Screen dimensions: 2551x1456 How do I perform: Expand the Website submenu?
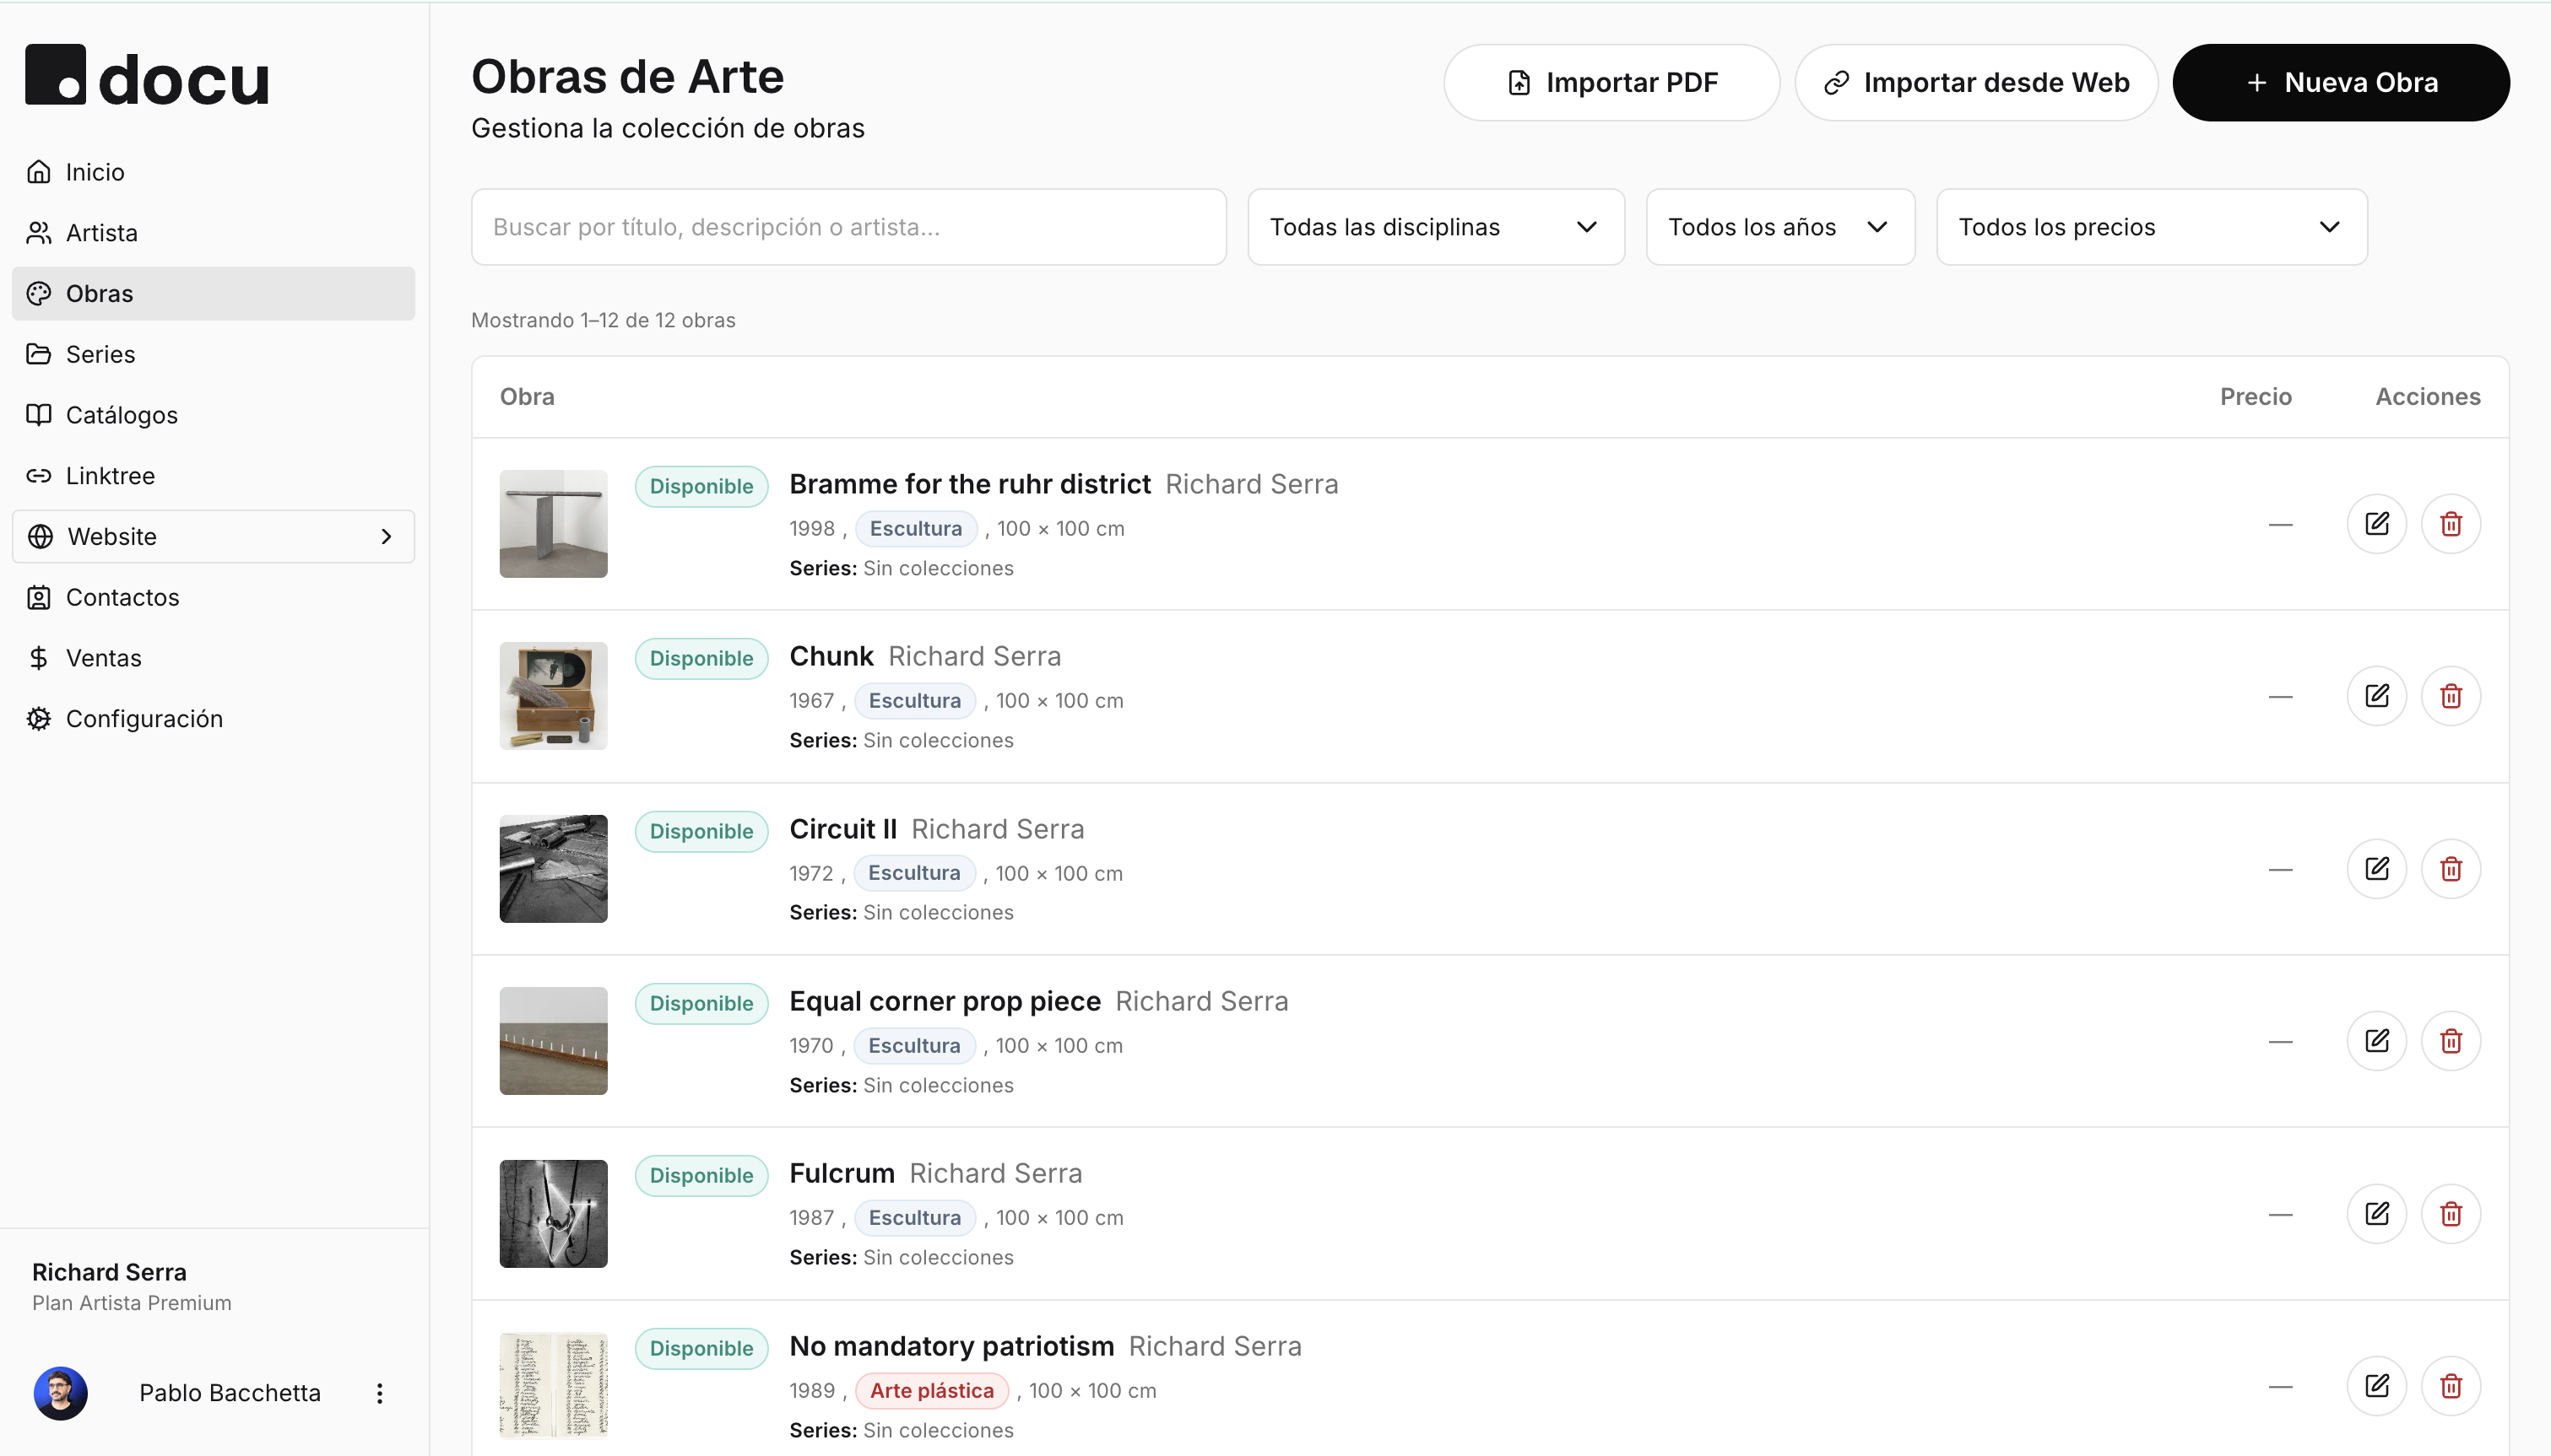(x=213, y=537)
